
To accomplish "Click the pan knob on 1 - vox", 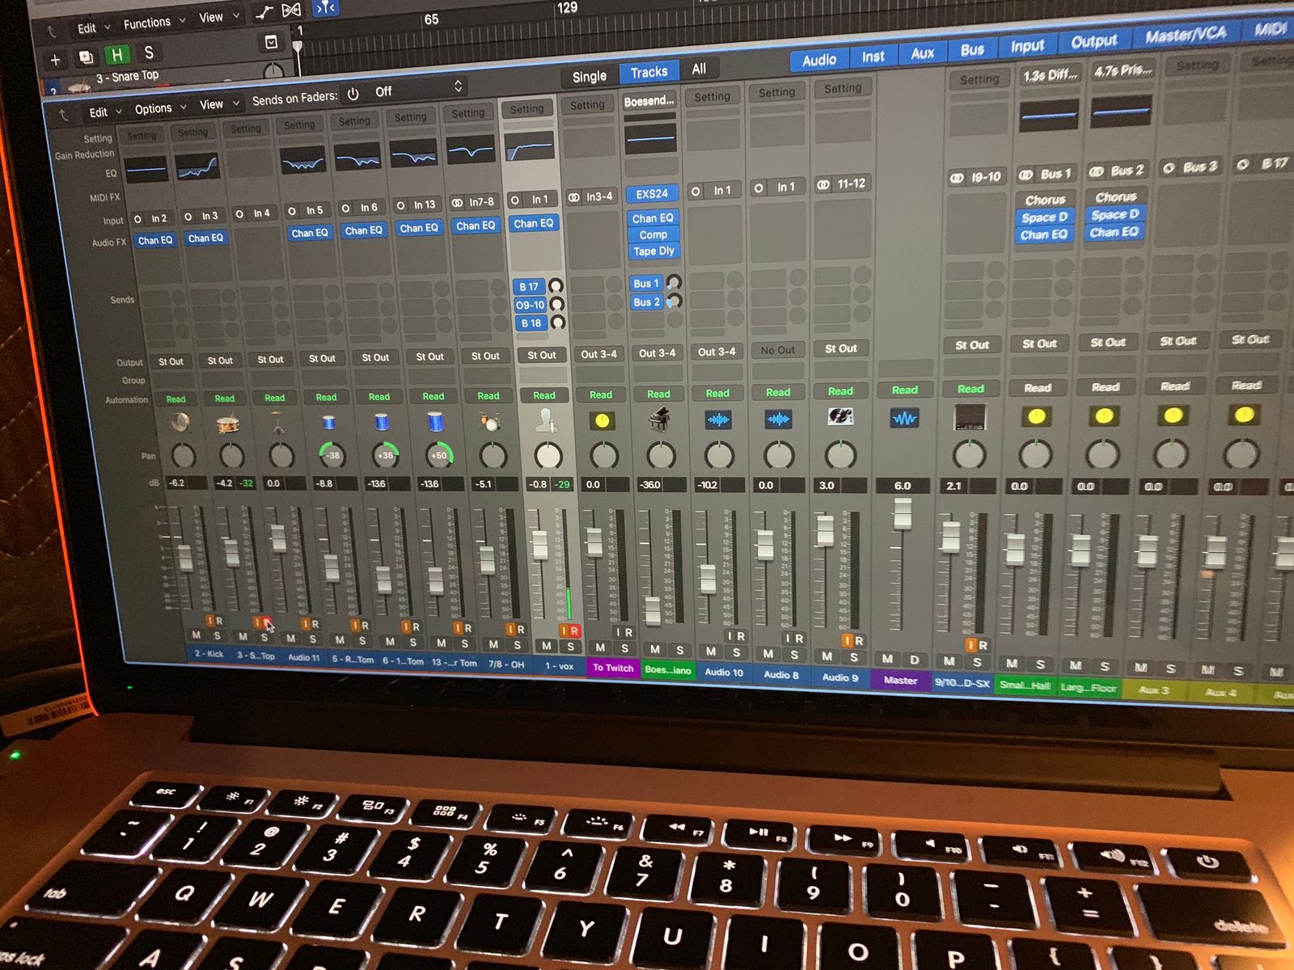I will pos(548,456).
